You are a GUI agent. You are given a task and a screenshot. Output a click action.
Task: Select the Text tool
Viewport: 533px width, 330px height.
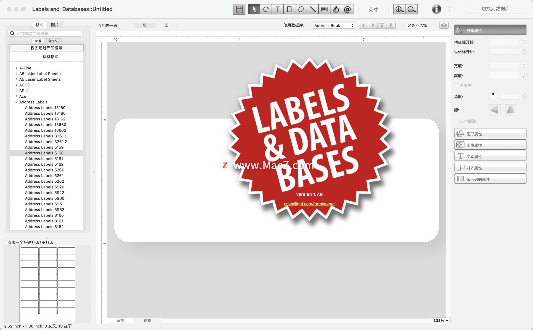pyautogui.click(x=278, y=9)
